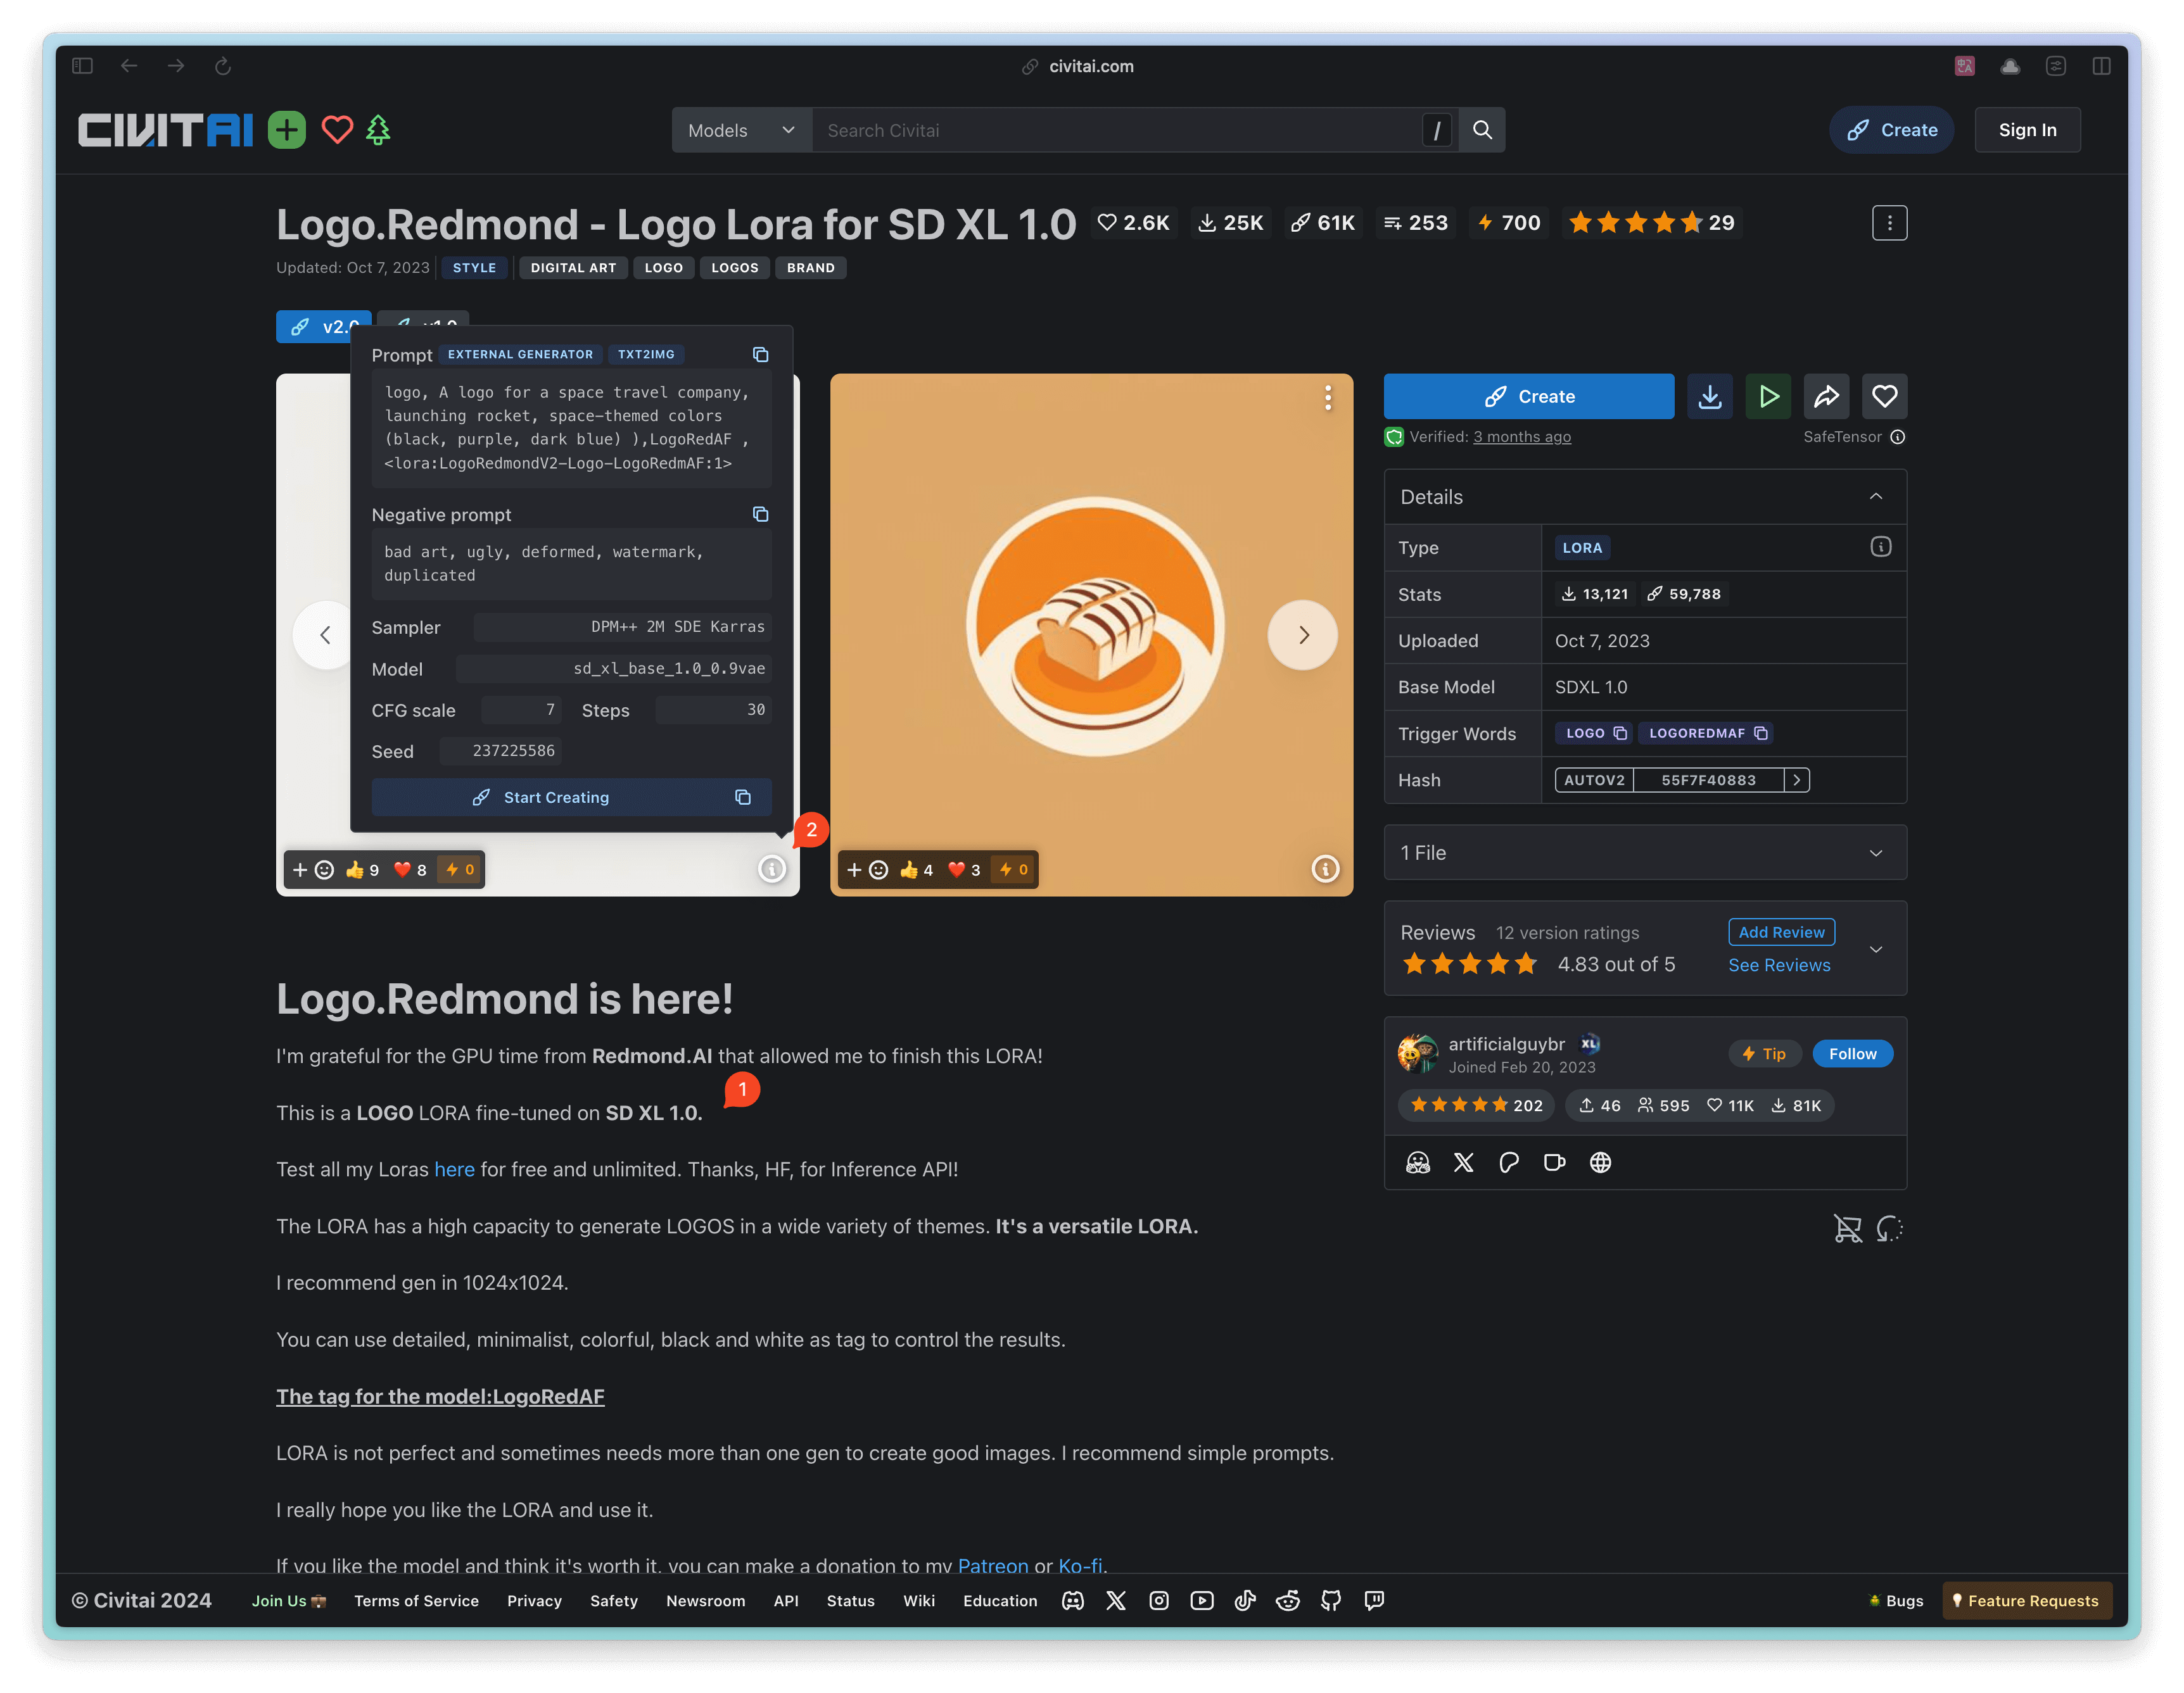Copy the prompt using the copy icon
Screen dimensions: 2184x1693
760,355
